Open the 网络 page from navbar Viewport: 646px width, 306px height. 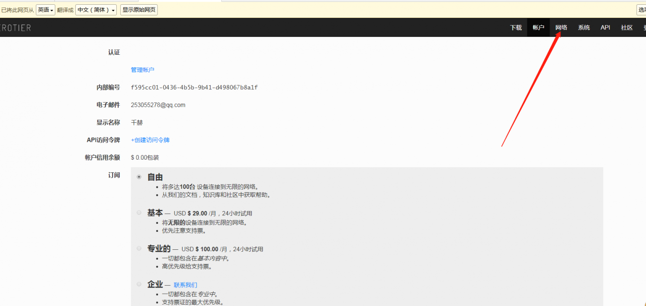click(x=561, y=28)
